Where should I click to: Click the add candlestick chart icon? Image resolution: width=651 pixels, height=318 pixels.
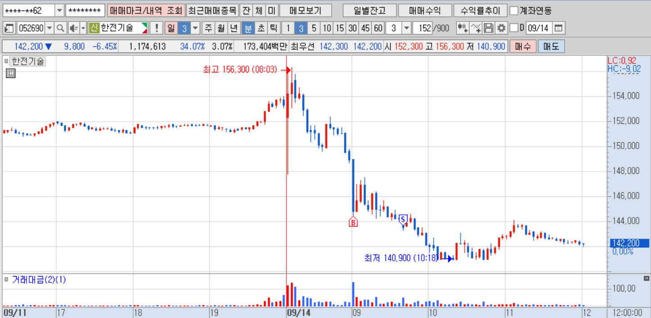(462, 28)
